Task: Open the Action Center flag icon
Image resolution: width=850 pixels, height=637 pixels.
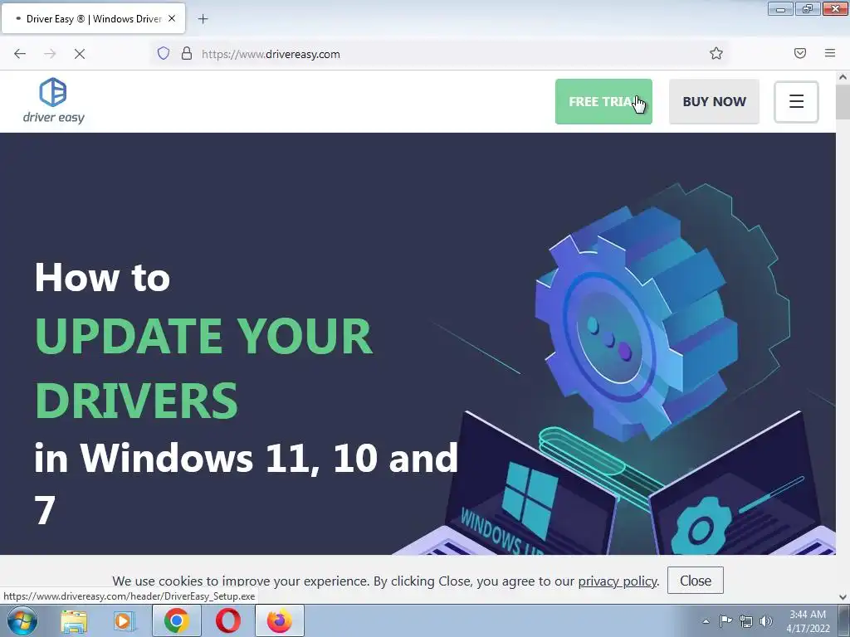Action: [x=725, y=620]
